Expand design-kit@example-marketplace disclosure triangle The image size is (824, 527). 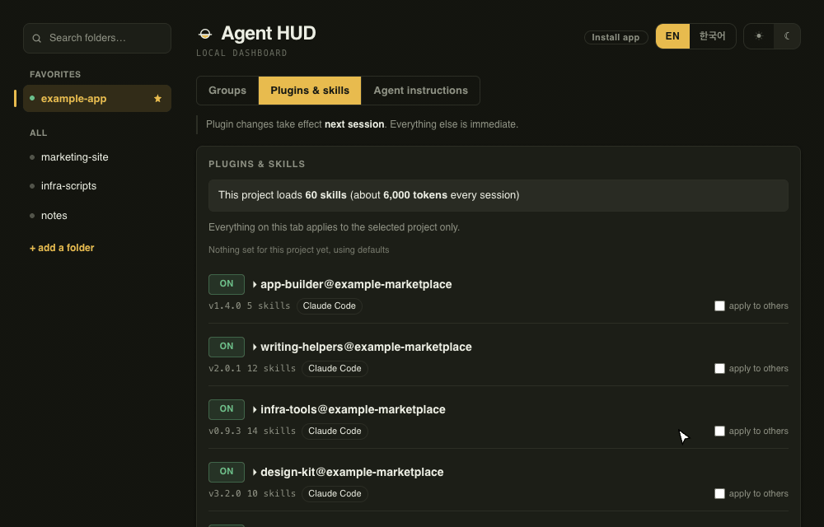pos(255,472)
